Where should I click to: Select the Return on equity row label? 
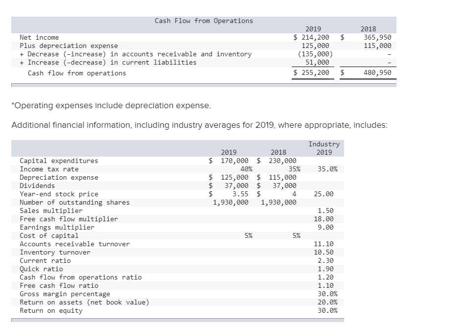51,310
